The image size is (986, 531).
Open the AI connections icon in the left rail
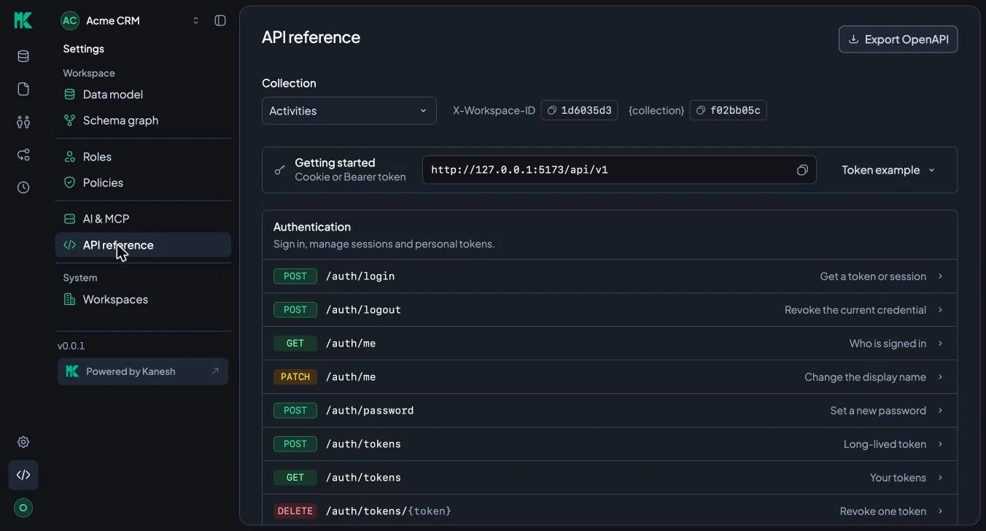coord(23,155)
